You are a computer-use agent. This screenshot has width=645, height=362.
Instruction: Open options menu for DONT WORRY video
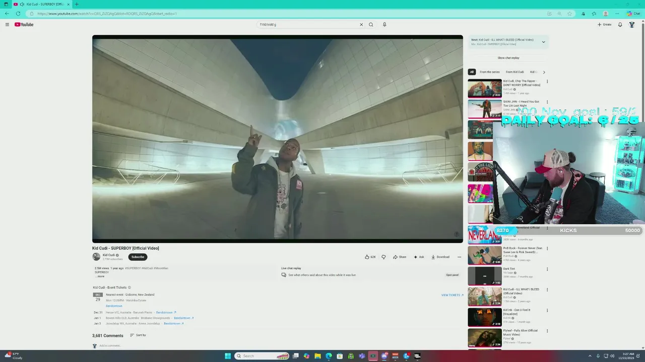(547, 81)
